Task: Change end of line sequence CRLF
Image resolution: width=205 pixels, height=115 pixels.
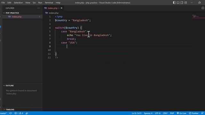Action: (x=165, y=113)
